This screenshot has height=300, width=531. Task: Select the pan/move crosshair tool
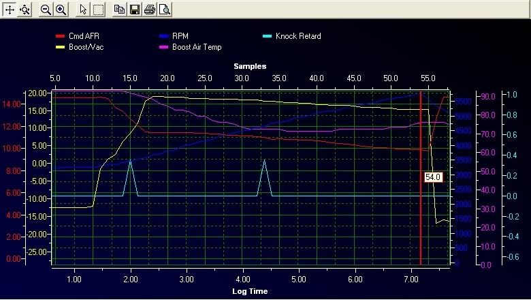10,10
